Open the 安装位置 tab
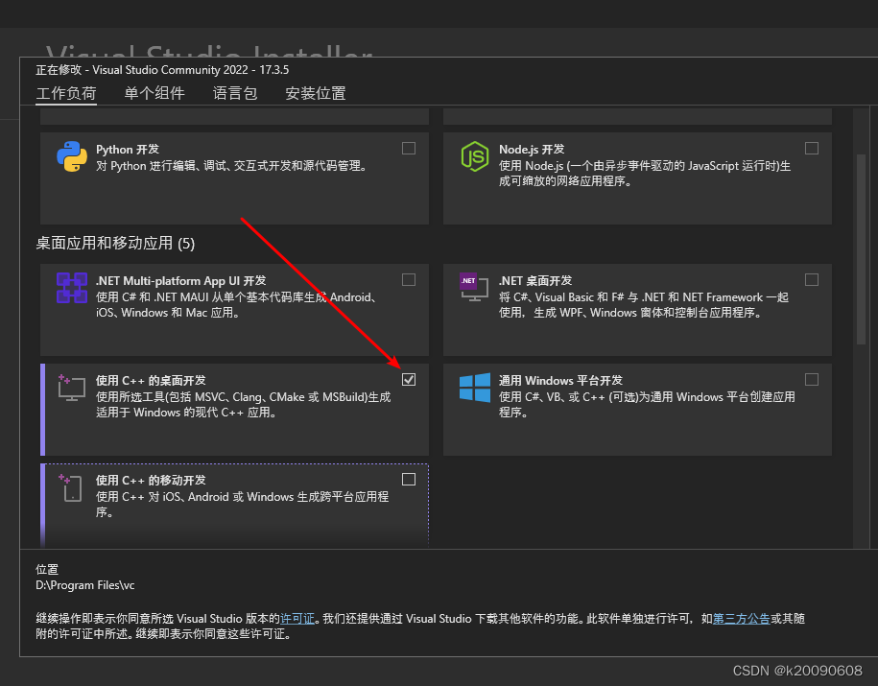This screenshot has width=878, height=686. click(316, 93)
